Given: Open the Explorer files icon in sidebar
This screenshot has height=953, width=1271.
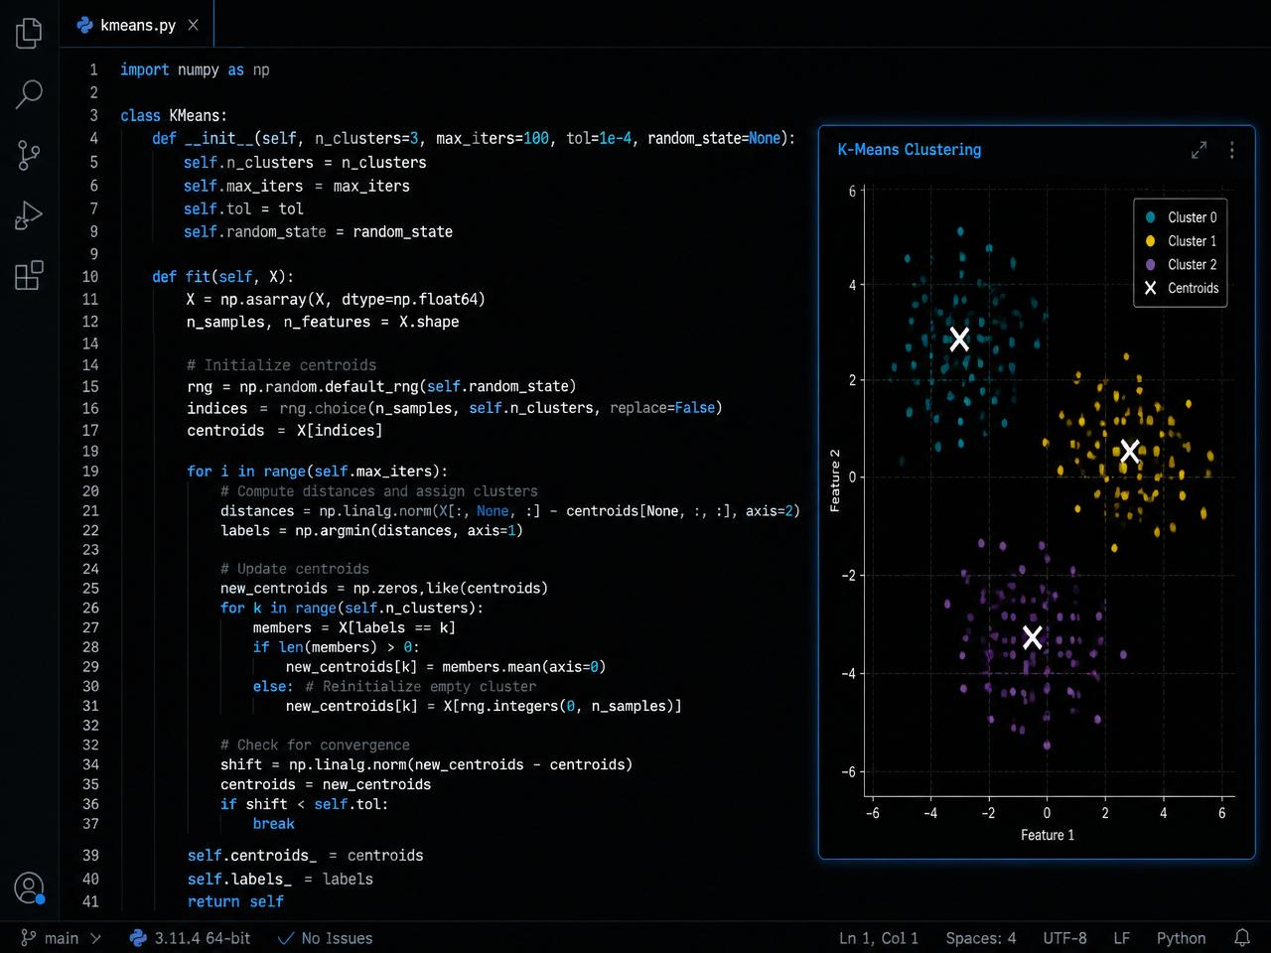Looking at the screenshot, I should click(30, 33).
